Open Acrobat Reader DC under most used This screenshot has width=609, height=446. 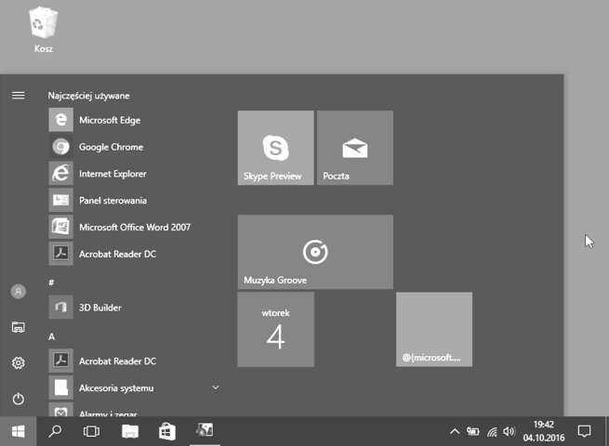(x=132, y=254)
